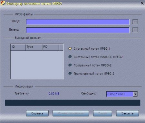
Task: Click the application icon in the title bar
Action: point(3,3)
